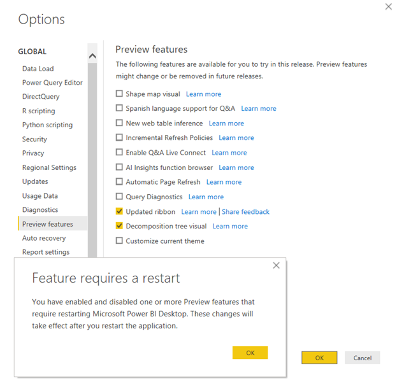The height and width of the screenshot is (380, 397).
Task: Uncheck the Updated ribbon feature
Action: click(x=119, y=211)
